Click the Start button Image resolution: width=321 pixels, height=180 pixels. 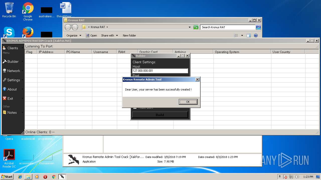click(7, 177)
